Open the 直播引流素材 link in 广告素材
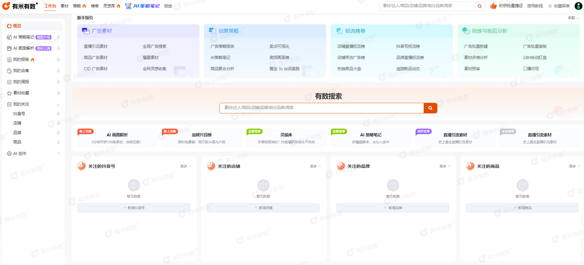 pyautogui.click(x=96, y=47)
